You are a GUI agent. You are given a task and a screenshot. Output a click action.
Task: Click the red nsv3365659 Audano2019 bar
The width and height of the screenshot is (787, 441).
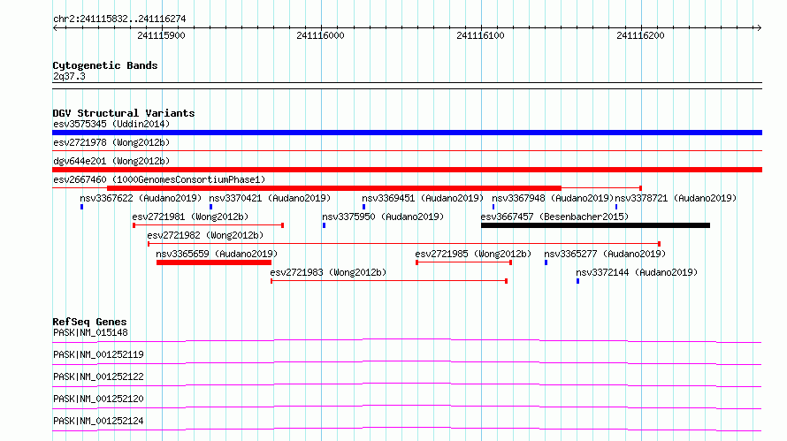point(214,262)
